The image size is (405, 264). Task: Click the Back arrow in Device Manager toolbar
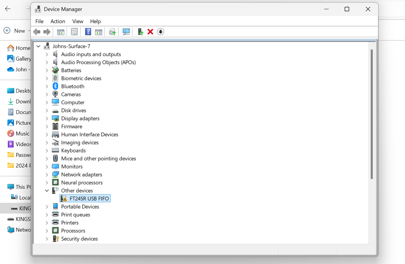click(x=37, y=32)
